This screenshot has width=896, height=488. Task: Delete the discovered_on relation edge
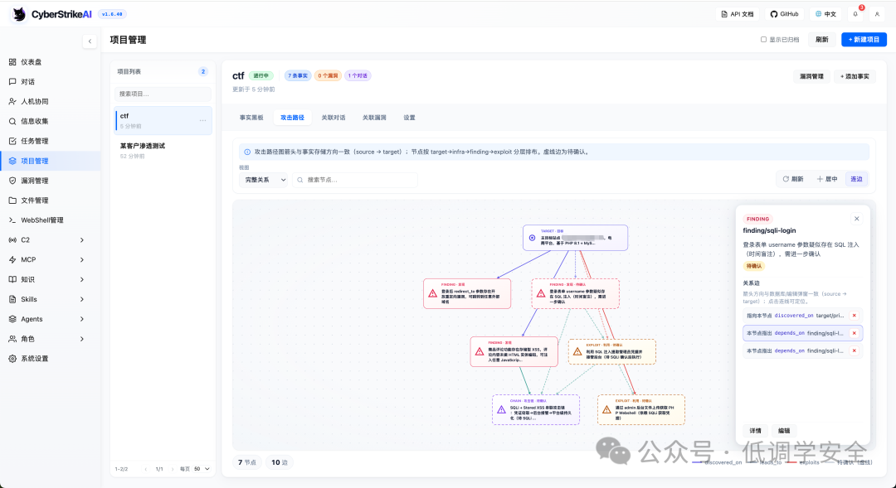855,316
